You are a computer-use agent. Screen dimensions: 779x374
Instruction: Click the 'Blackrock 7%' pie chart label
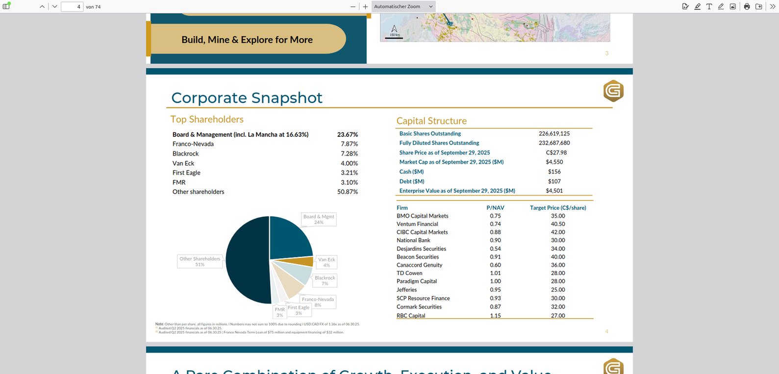point(325,280)
